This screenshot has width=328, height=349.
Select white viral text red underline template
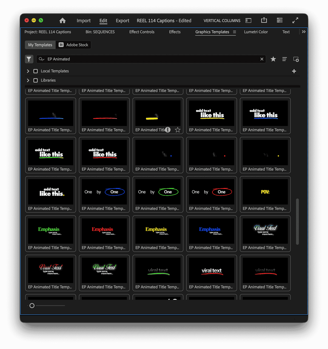pos(212,273)
